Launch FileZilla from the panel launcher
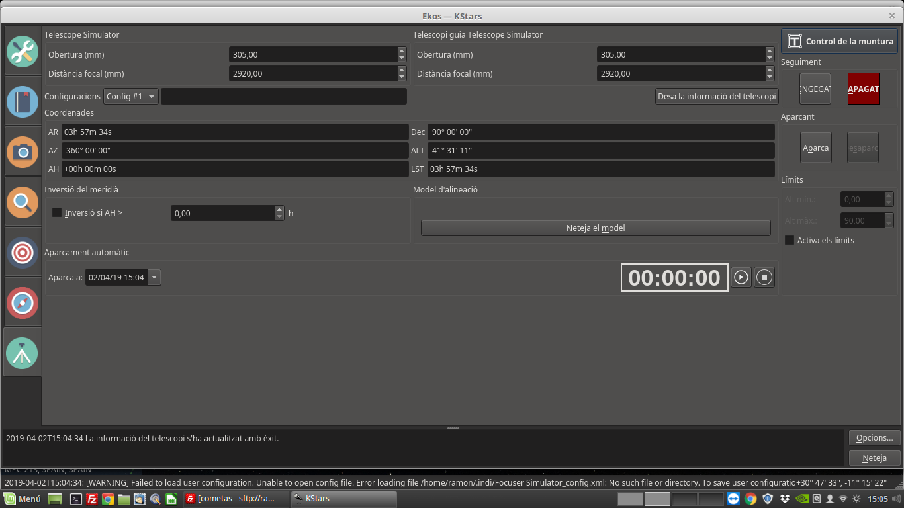This screenshot has height=508, width=904. pos(92,499)
